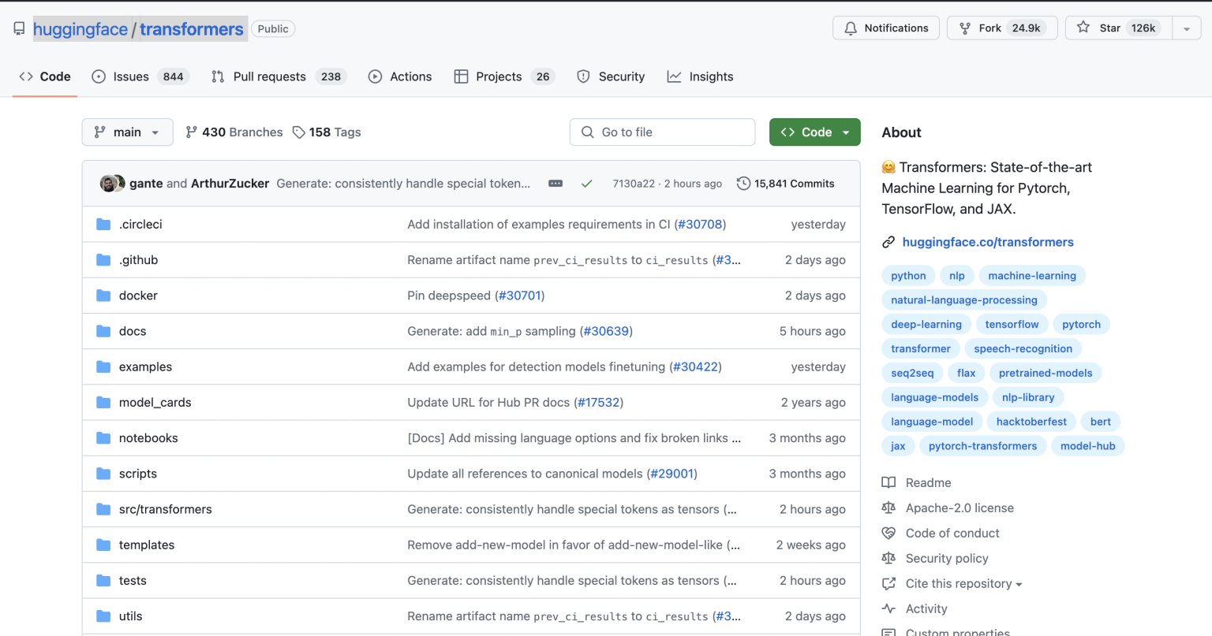The height and width of the screenshot is (636, 1212).
Task: Open the main branch selector dropdown
Action: (x=127, y=132)
